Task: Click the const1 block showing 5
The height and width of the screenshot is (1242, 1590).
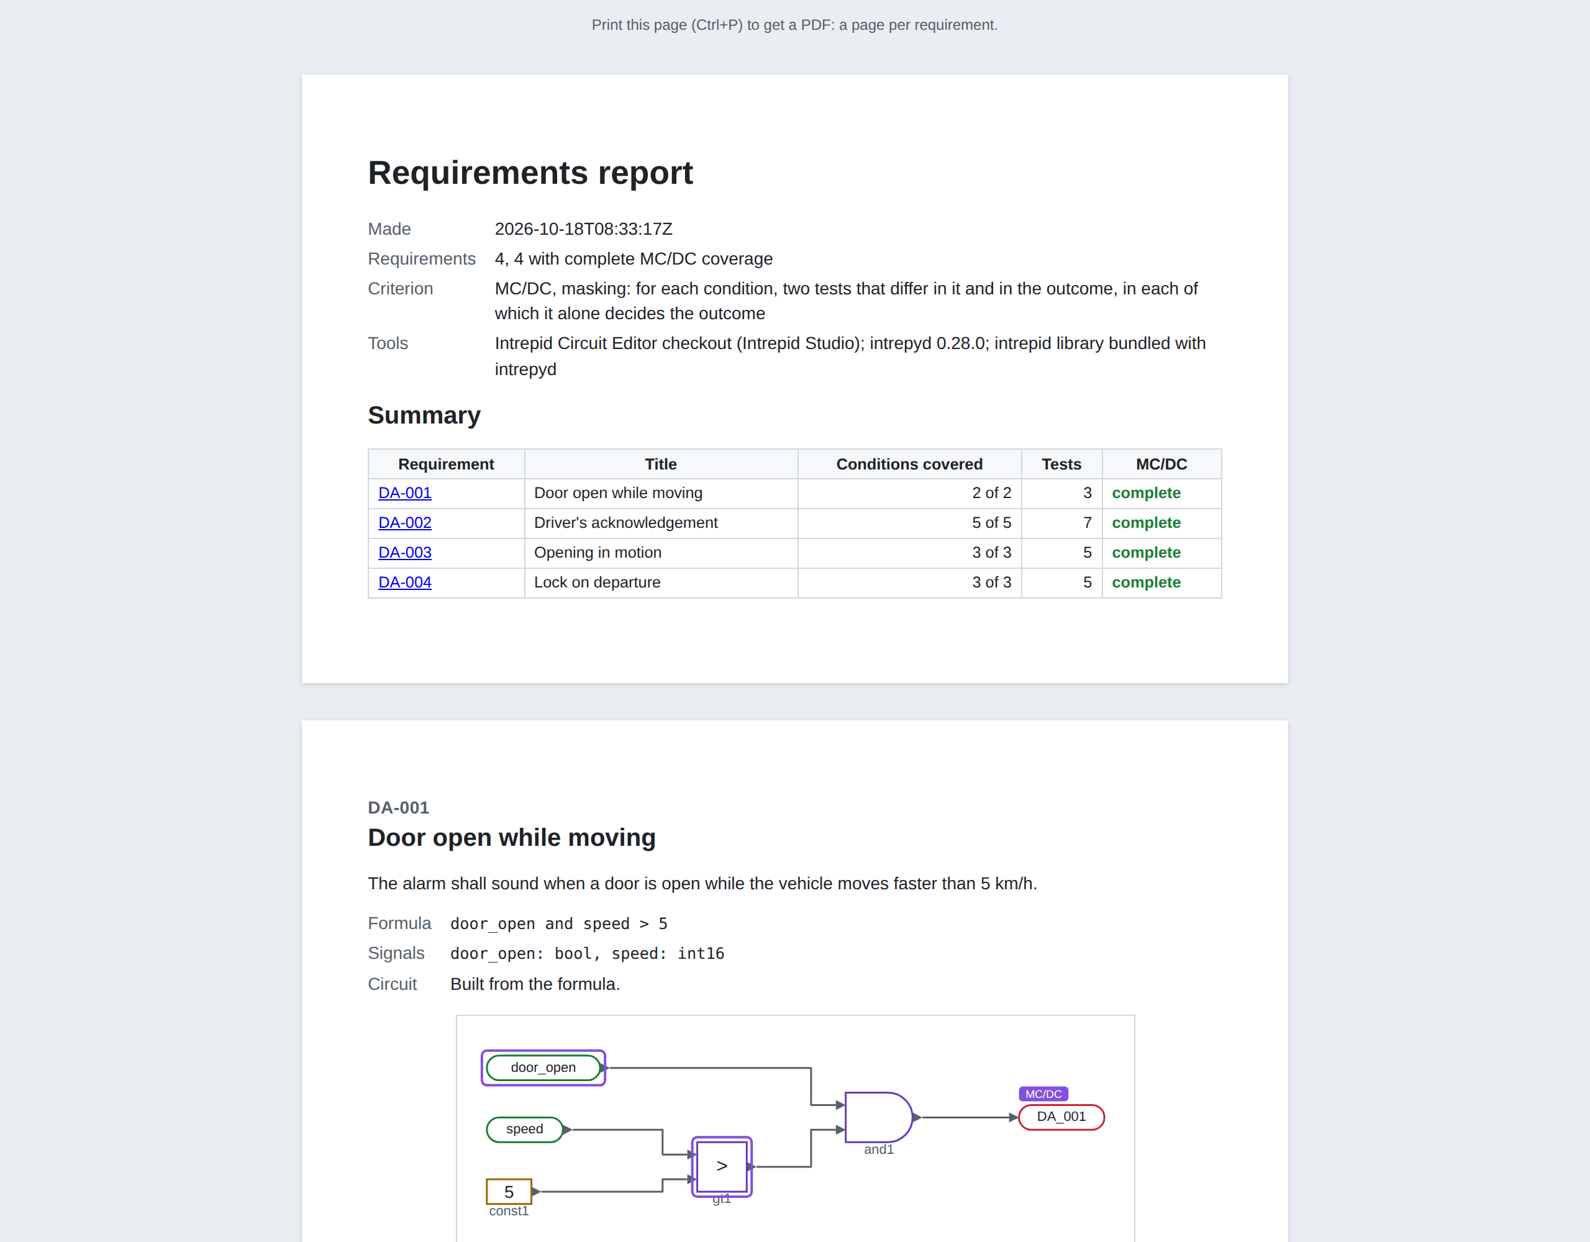Action: pos(509,1192)
